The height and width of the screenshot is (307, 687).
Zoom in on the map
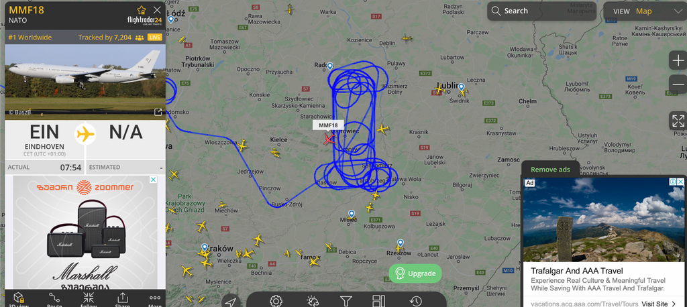(678, 60)
